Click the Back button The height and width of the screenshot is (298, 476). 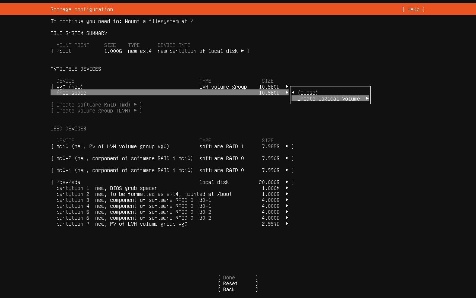[x=238, y=289]
